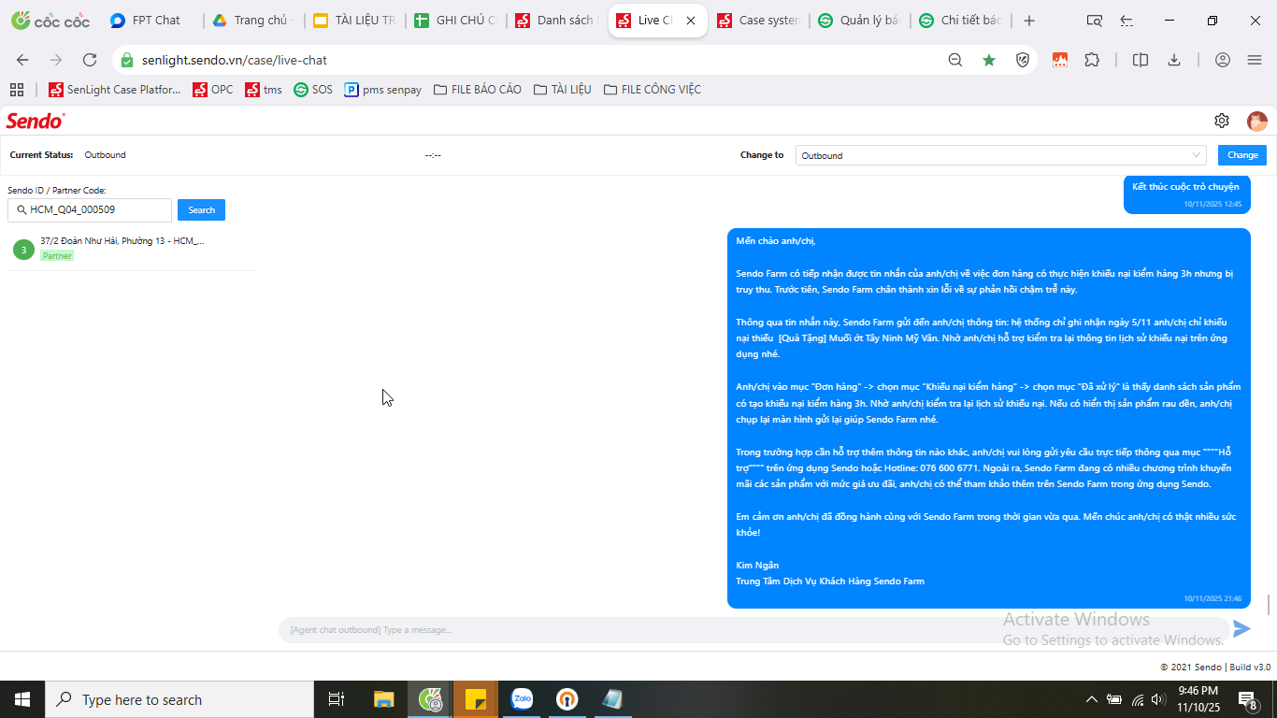Open Task View on the taskbar
Image resolution: width=1277 pixels, height=718 pixels.
337,699
